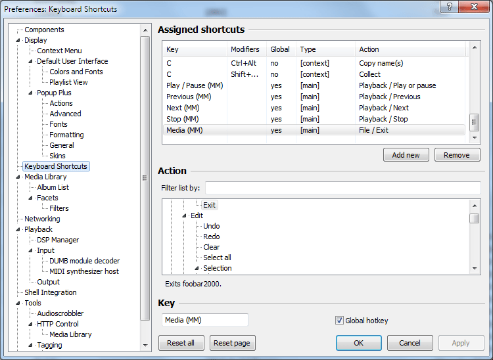This screenshot has height=360, width=493.
Task: Collapse the Display tree node
Action: point(18,40)
